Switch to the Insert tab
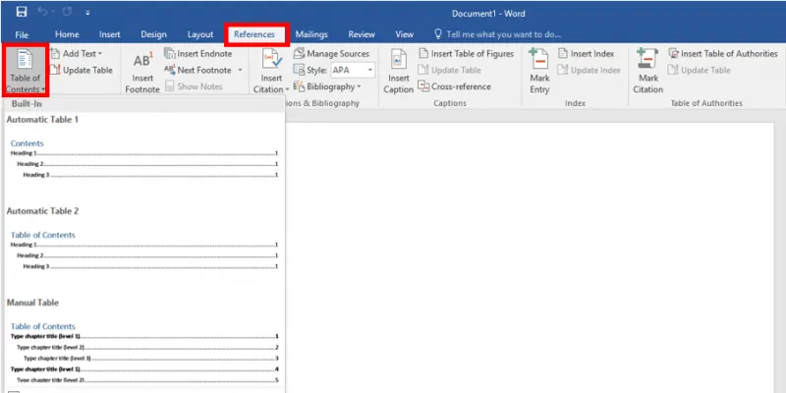 (x=110, y=34)
